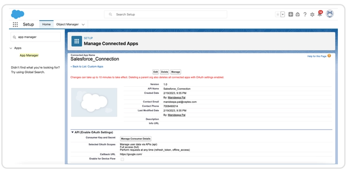Open the Global Actions plus icon
The height and width of the screenshot is (172, 348).
click(291, 14)
